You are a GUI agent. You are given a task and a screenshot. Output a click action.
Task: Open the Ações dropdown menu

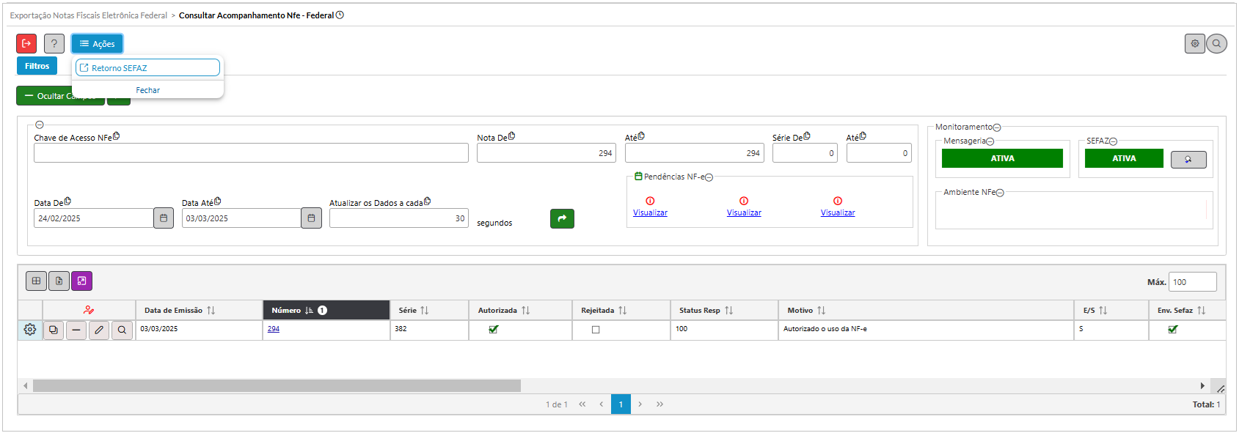coord(97,44)
